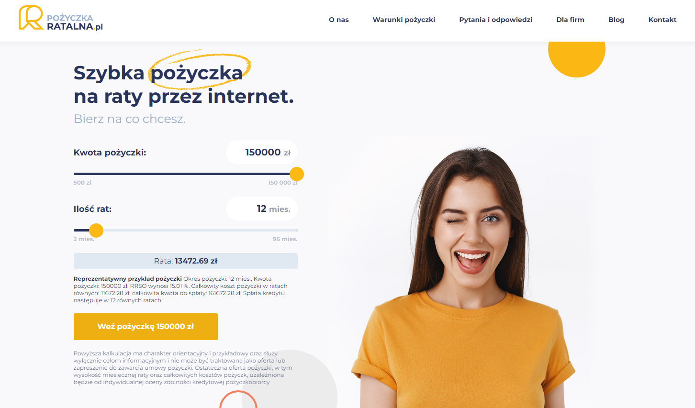Open the Kontakt page
This screenshot has width=695, height=408.
662,20
